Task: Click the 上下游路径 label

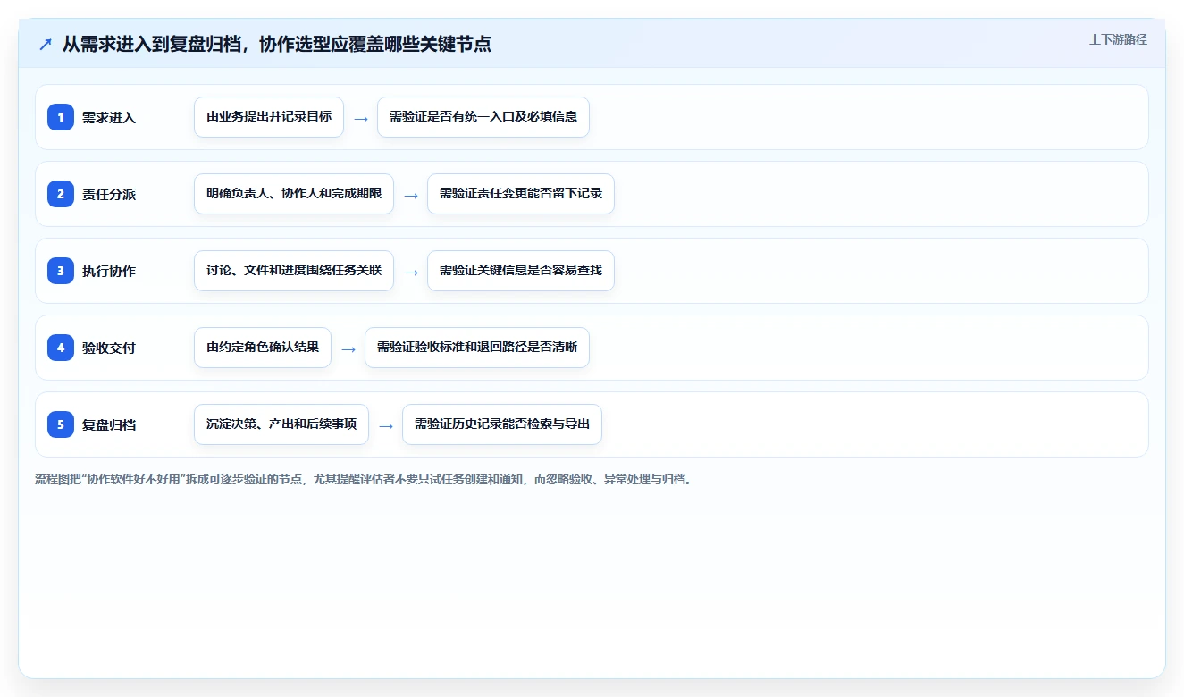Action: 1118,39
